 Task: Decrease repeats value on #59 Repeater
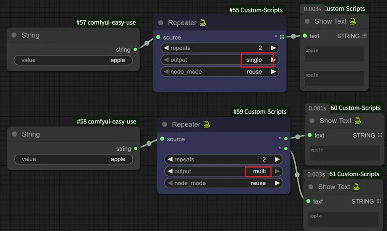(x=170, y=159)
